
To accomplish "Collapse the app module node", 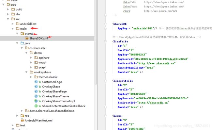I will tap(3, 5).
